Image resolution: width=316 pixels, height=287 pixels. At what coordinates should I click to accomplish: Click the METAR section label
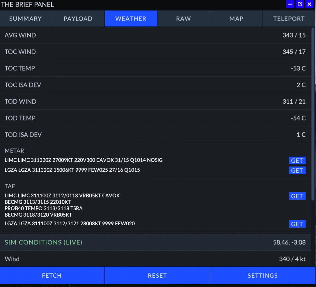14,150
